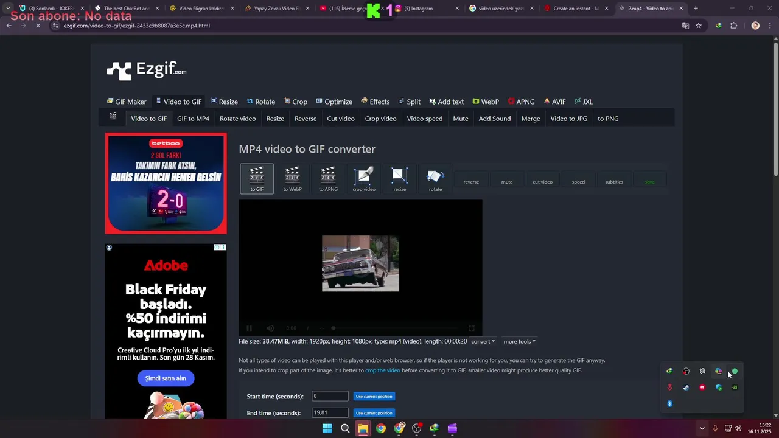Open the rotate tool icon

tap(435, 179)
